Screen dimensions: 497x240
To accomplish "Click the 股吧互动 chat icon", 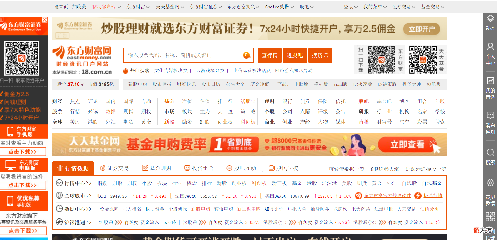I will click(x=229, y=168).
